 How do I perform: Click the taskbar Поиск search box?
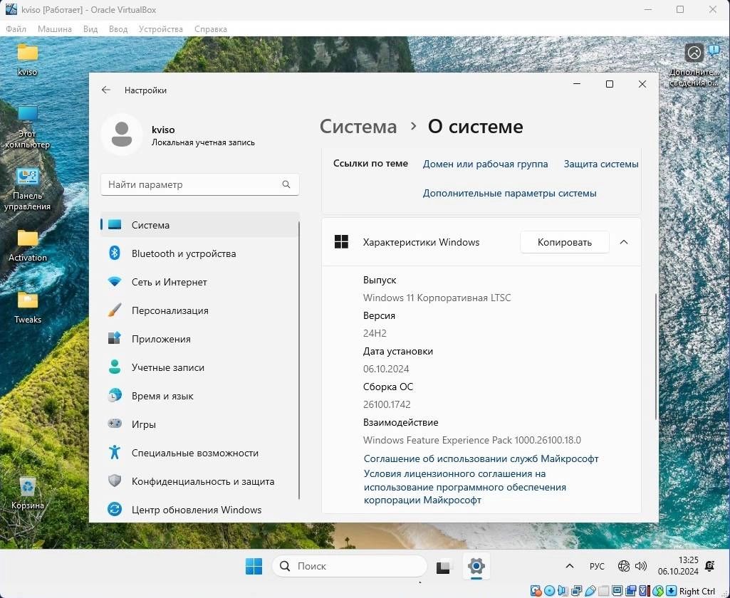(x=349, y=566)
